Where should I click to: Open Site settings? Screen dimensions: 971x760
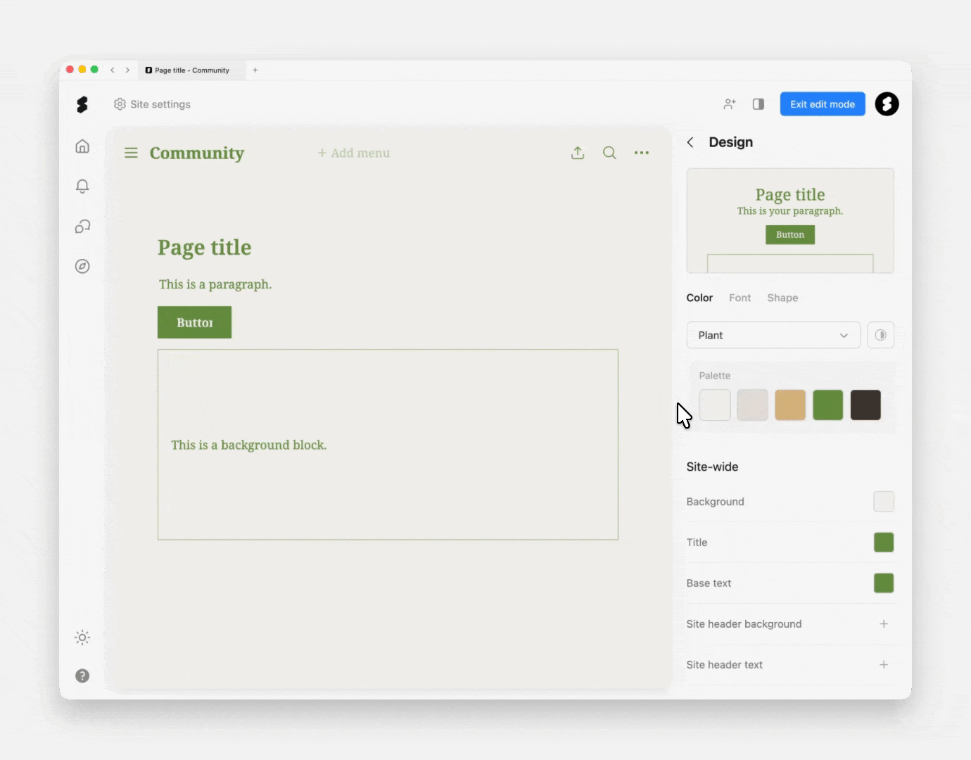tap(152, 104)
